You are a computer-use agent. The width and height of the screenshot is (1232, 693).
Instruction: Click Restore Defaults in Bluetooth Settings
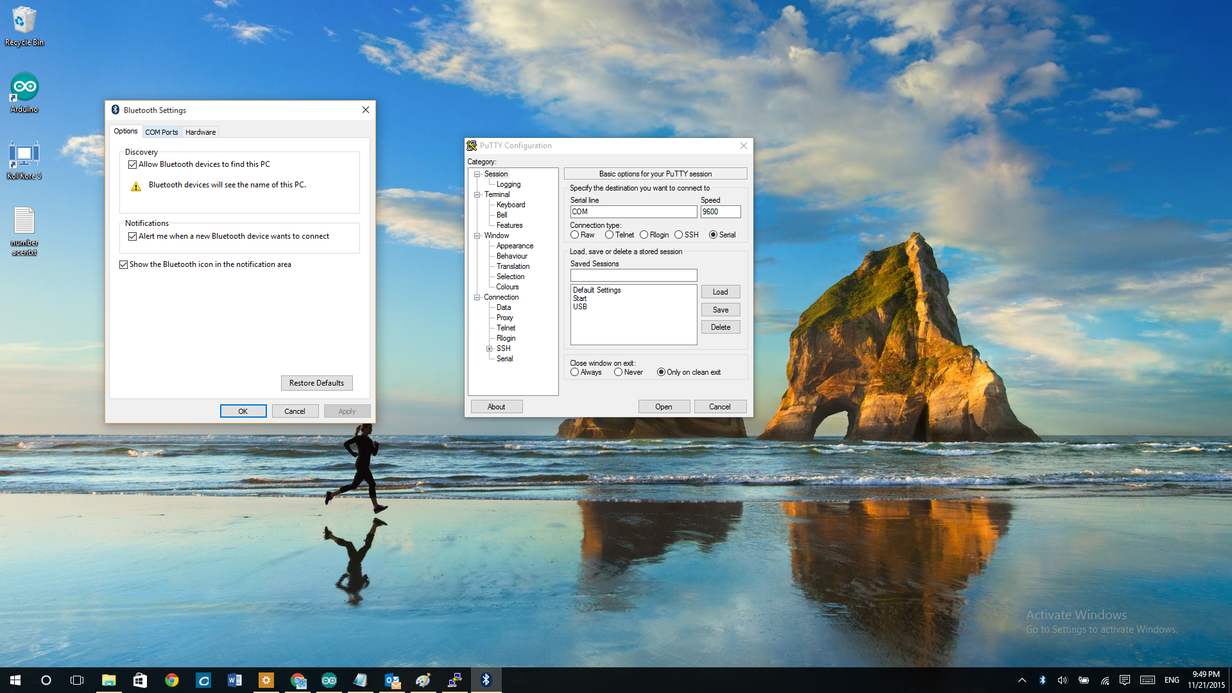pos(316,383)
